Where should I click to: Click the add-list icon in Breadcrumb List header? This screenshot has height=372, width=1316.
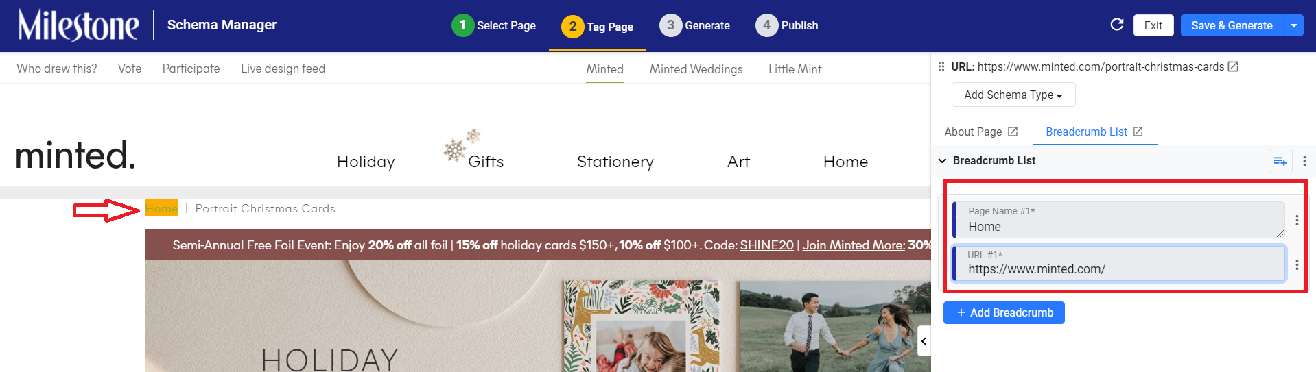[x=1280, y=161]
